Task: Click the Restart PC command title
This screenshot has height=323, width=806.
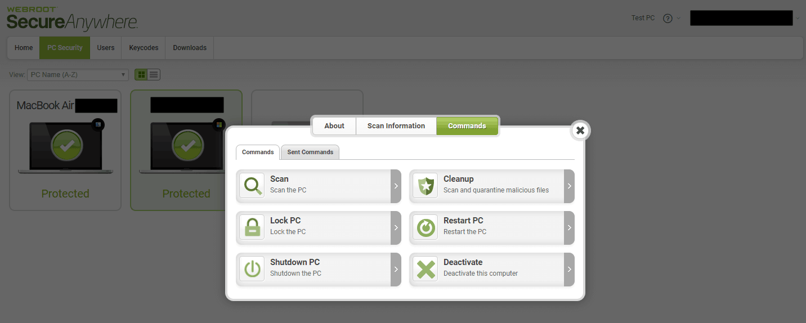Action: tap(463, 221)
